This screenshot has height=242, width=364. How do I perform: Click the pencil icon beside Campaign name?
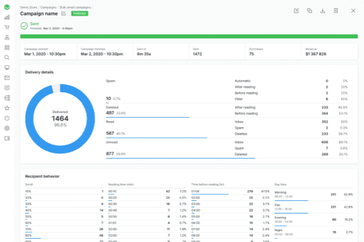63,13
